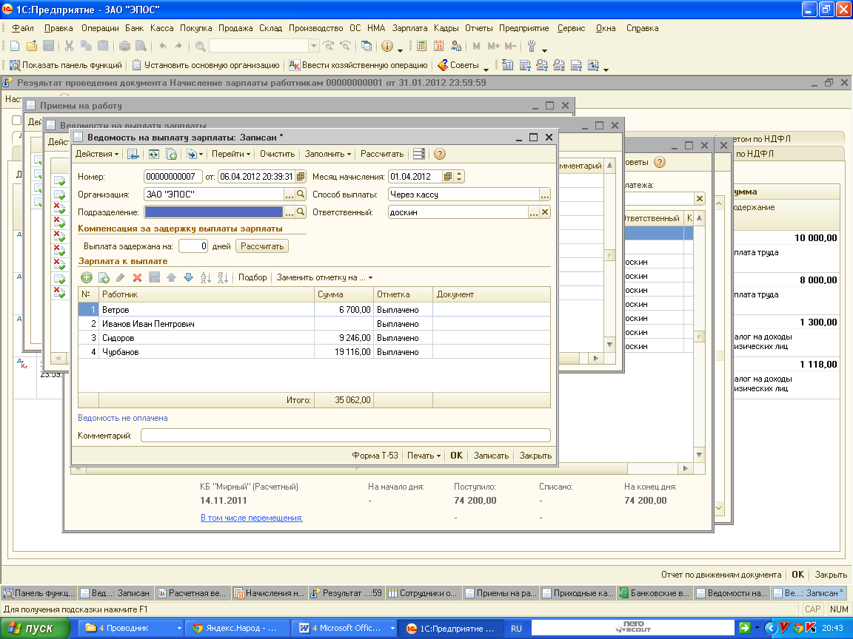Click the Очистить button
Viewport: 853px width, 639px height.
(278, 155)
